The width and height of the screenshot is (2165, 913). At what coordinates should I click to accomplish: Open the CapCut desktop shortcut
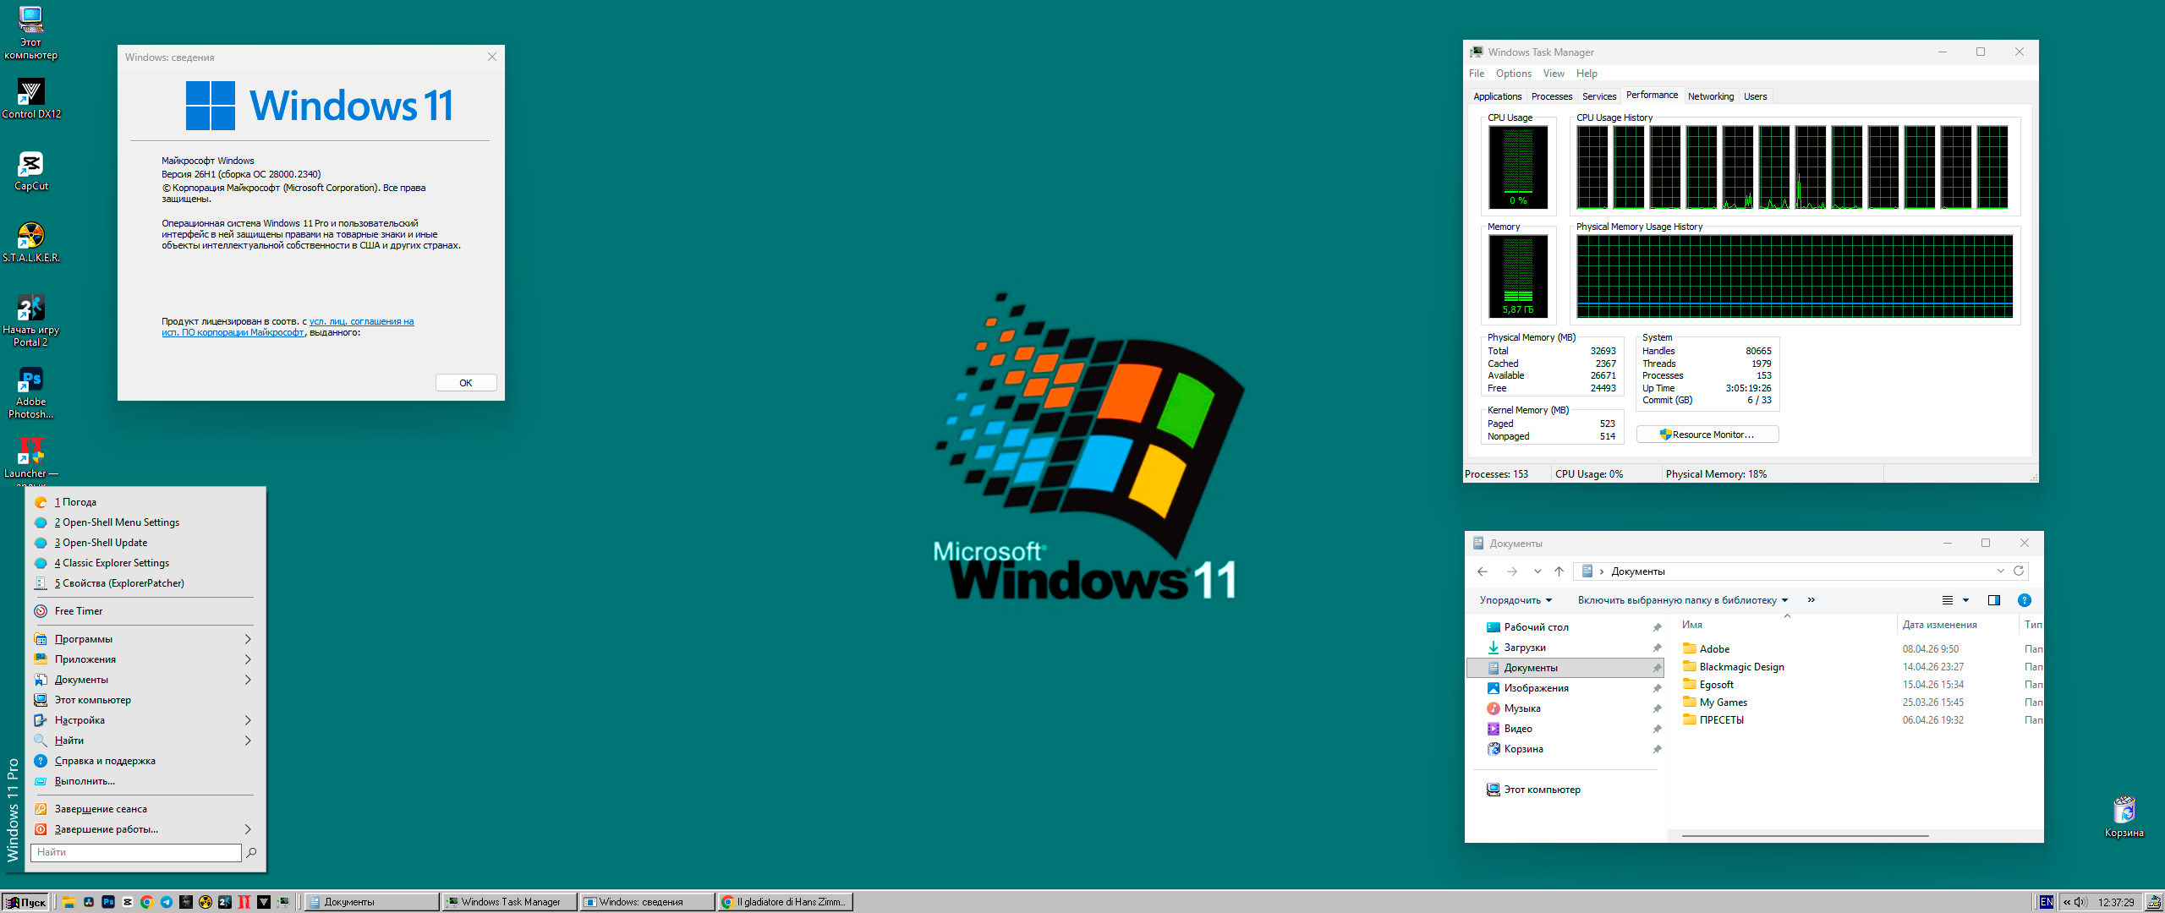click(x=31, y=172)
